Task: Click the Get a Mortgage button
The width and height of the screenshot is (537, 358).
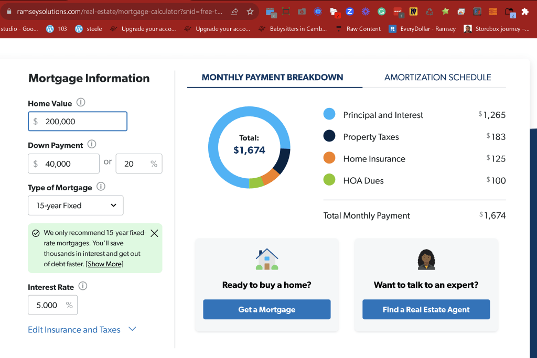Action: [267, 309]
